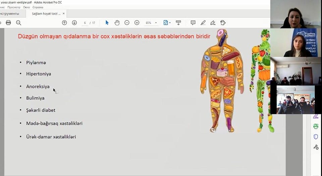This screenshot has width=322, height=176.
Task: Select the Sağlam həyat tərzi document tab
Action: (x=46, y=14)
